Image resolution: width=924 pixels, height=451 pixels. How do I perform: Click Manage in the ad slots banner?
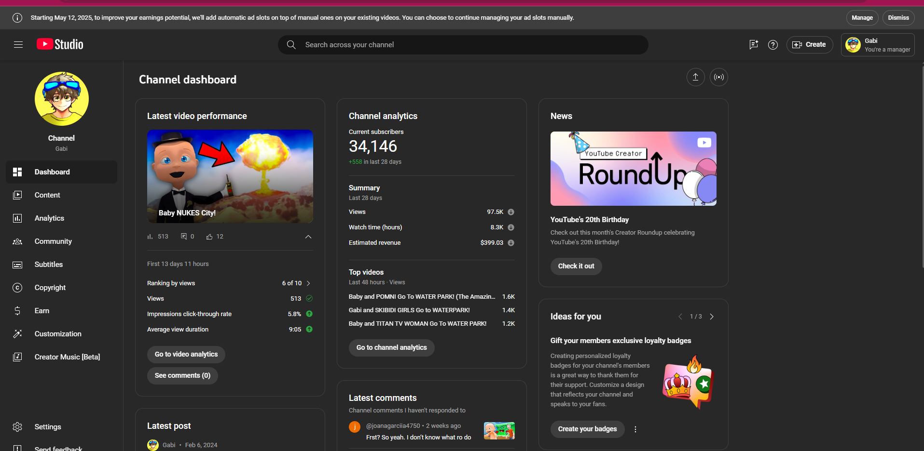[862, 18]
